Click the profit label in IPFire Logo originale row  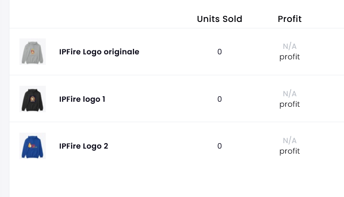(290, 57)
